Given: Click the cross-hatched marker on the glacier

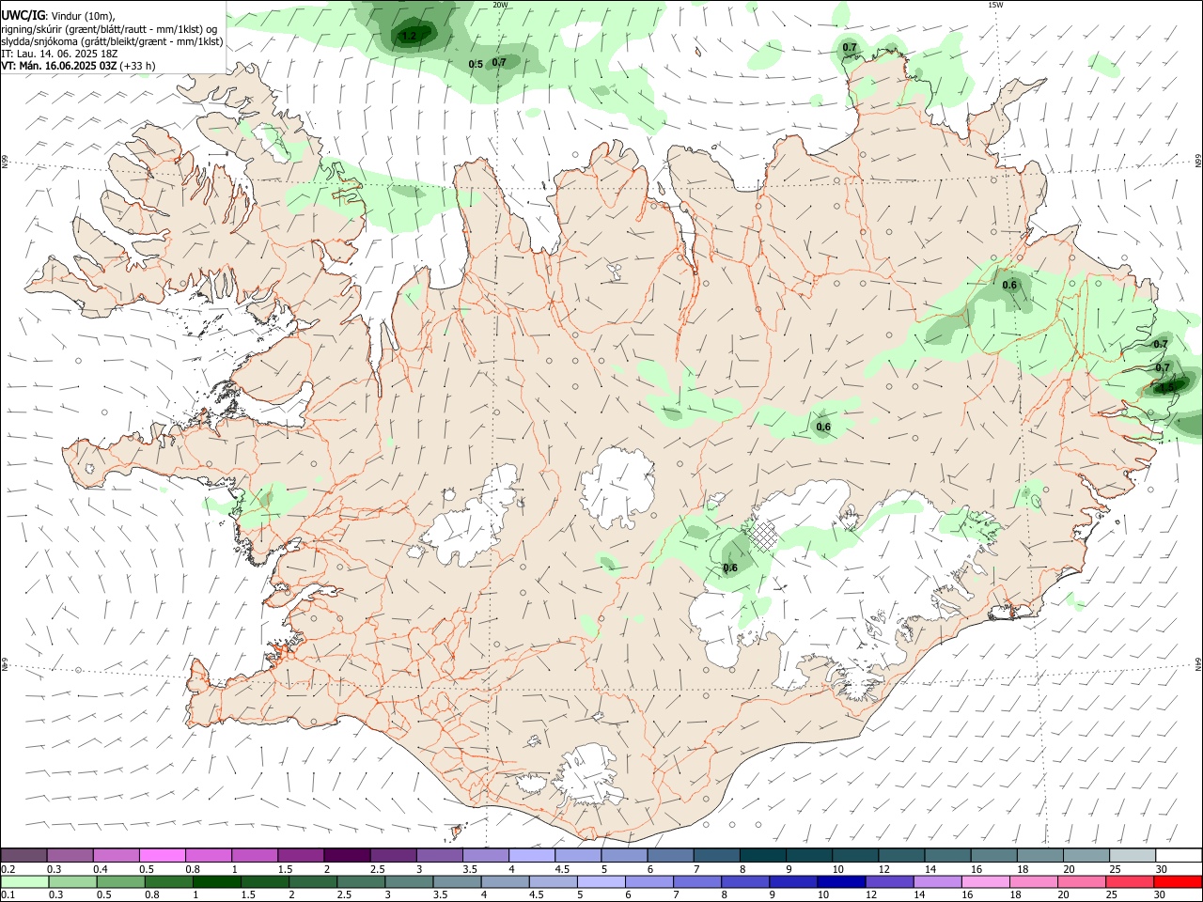Looking at the screenshot, I should point(765,537).
